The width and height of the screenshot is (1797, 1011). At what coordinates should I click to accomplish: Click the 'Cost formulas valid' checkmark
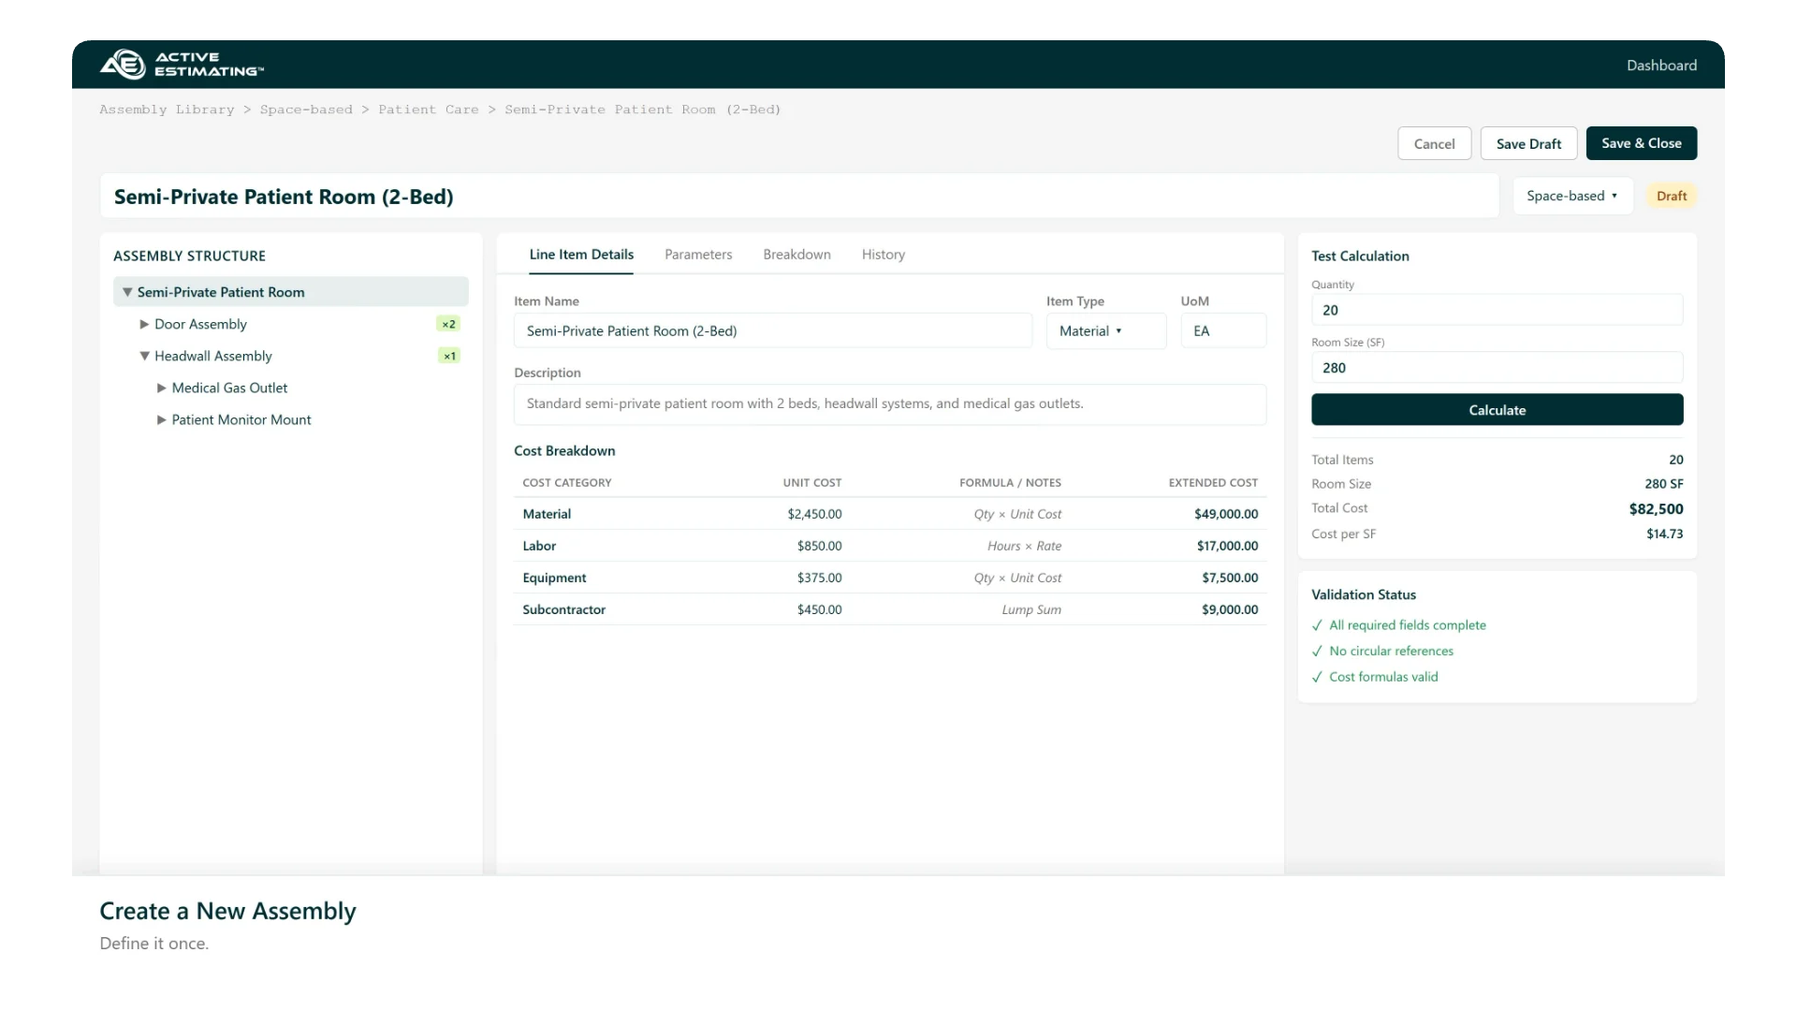pyautogui.click(x=1318, y=677)
